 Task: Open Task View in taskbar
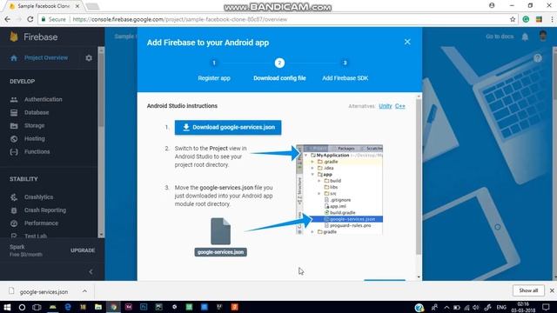[37, 307]
